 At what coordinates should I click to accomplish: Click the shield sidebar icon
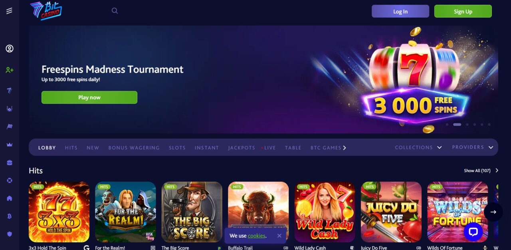tap(10, 234)
